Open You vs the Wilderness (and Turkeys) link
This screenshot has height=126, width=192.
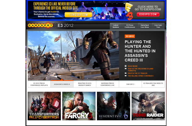point(140,70)
